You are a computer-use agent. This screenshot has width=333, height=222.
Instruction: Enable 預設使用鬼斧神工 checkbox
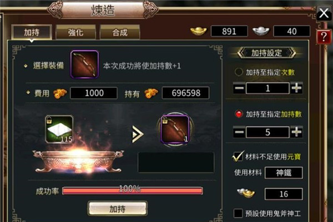coord(238,213)
